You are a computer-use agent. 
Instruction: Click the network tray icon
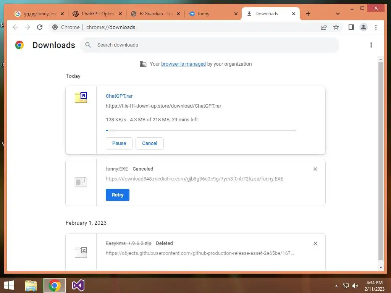pos(346,286)
